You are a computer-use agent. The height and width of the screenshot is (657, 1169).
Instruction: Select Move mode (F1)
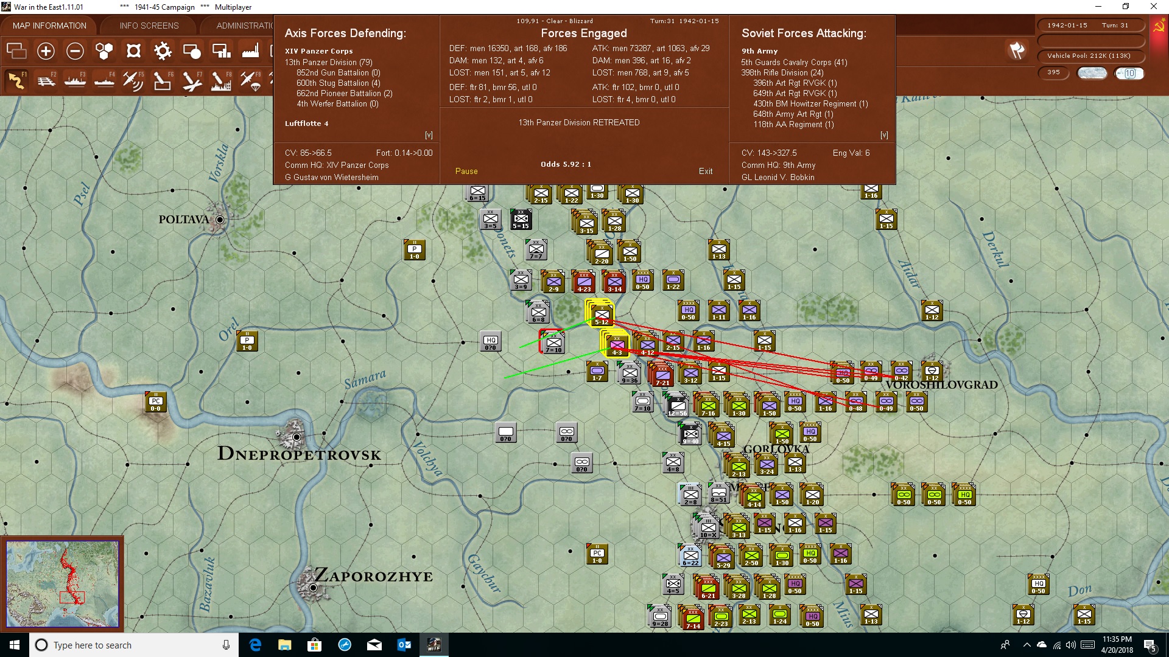point(16,80)
